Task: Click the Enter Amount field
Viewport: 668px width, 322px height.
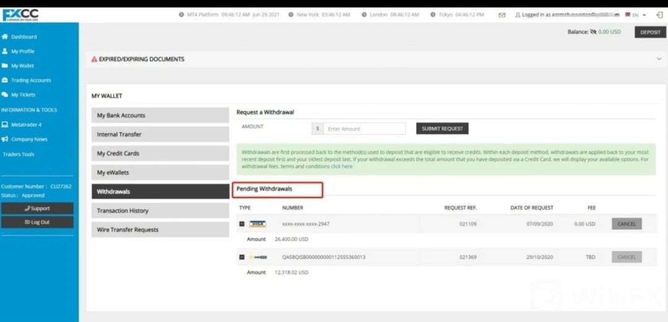Action: click(x=365, y=129)
